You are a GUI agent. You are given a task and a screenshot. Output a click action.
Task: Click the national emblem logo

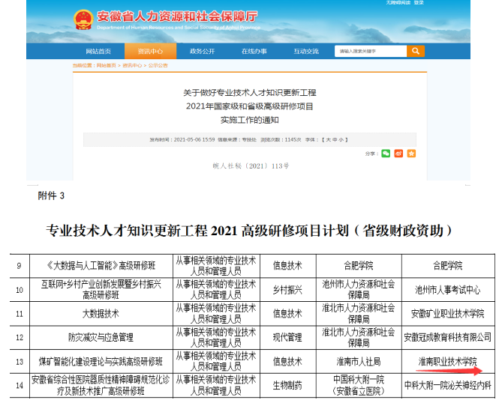tap(83, 20)
